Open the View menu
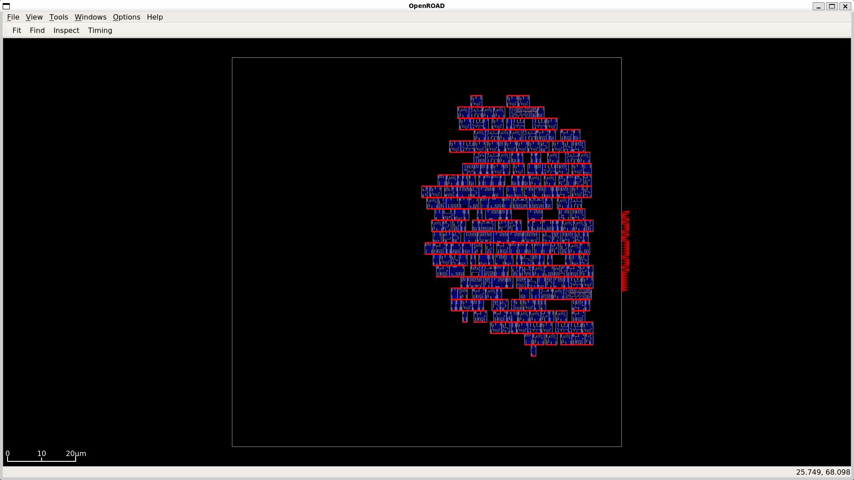Image resolution: width=854 pixels, height=480 pixels. coord(34,17)
